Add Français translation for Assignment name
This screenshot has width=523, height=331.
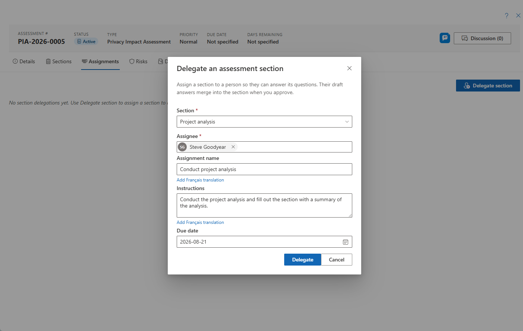coord(200,180)
